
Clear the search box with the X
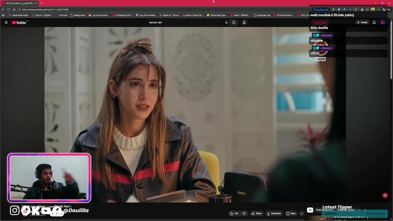tap(226, 22)
